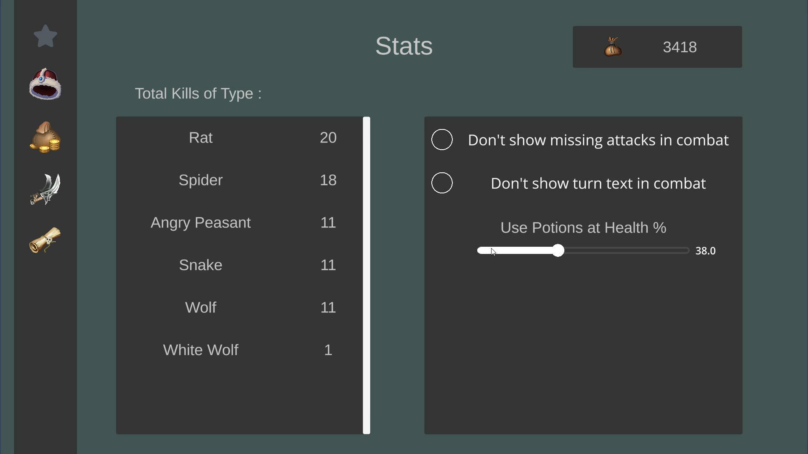Click the slider track's unfilled right portion
The height and width of the screenshot is (454, 808).
click(x=627, y=251)
